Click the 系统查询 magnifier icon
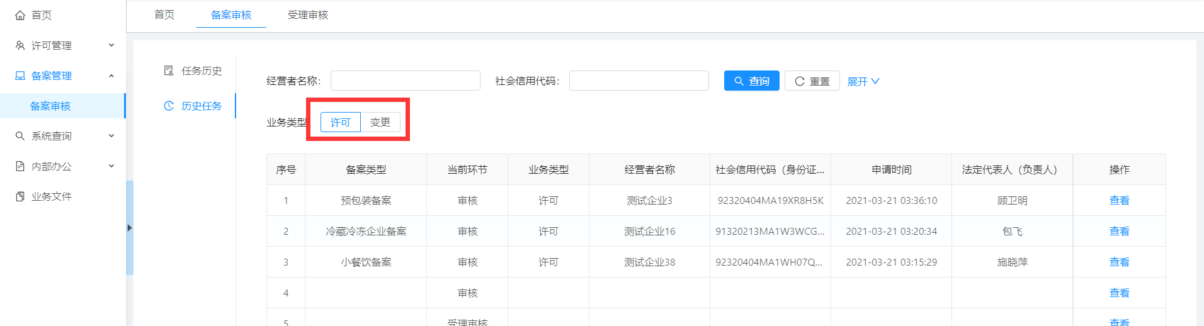The height and width of the screenshot is (326, 1204). 20,136
